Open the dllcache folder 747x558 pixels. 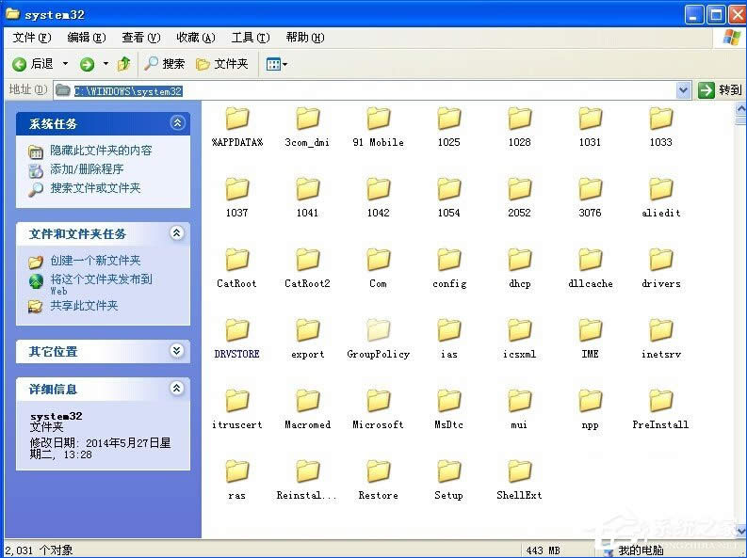point(591,260)
